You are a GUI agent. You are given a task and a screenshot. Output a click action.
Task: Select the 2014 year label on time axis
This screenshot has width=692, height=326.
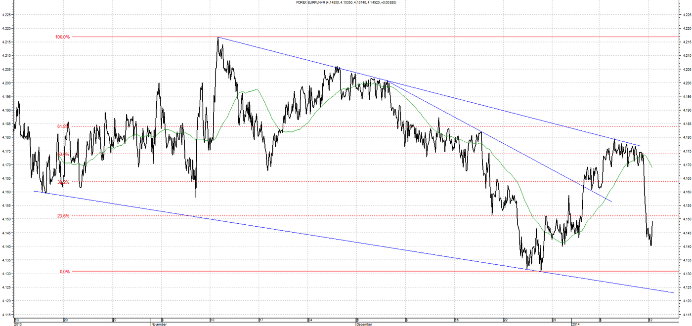(x=575, y=324)
